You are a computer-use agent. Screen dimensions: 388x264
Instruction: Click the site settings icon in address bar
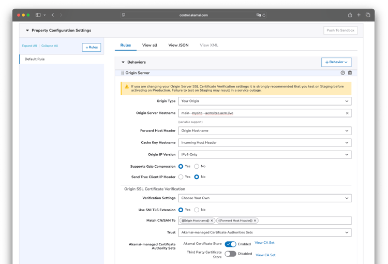pyautogui.click(x=124, y=15)
